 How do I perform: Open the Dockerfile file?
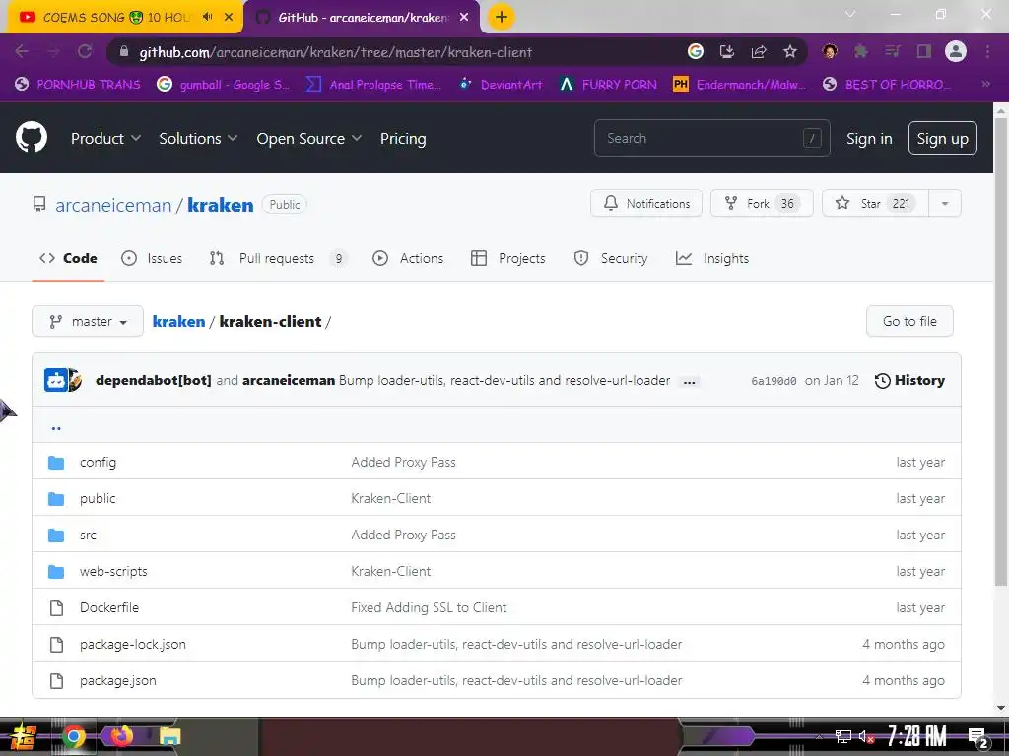click(109, 607)
